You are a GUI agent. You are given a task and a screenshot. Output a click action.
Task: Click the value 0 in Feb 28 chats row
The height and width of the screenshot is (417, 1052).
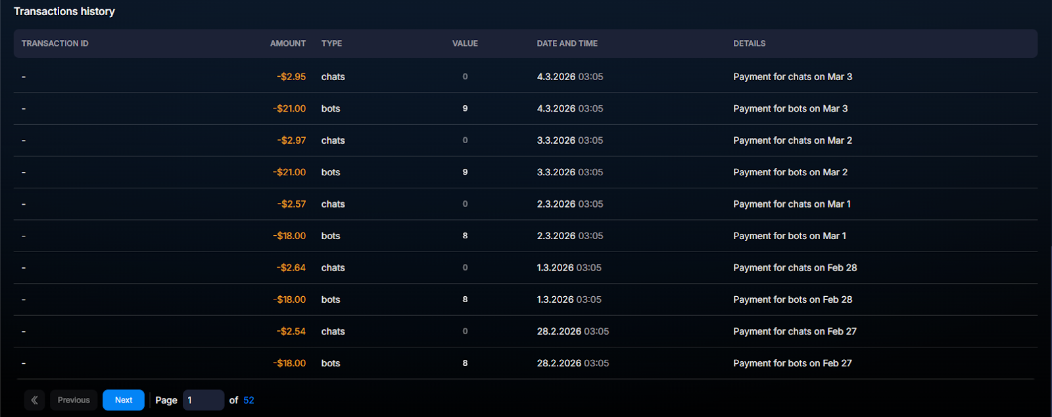pyautogui.click(x=465, y=268)
